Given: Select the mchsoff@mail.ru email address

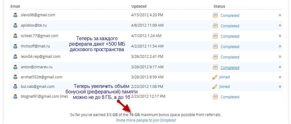Looking at the screenshot, I should (35, 46).
